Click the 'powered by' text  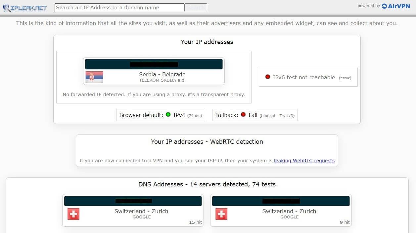[369, 6]
